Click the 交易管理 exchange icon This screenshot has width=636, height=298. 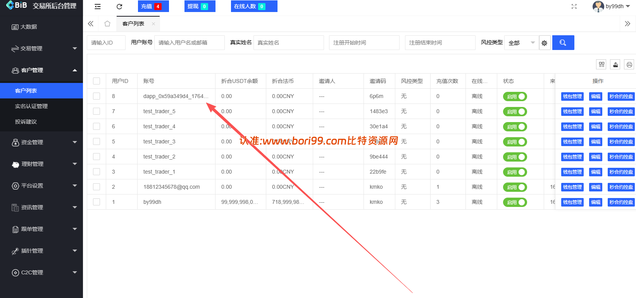point(15,48)
